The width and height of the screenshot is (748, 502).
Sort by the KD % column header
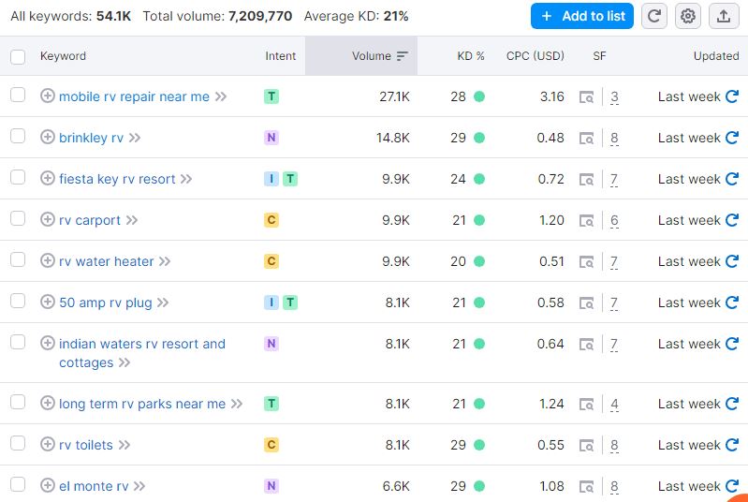(470, 56)
